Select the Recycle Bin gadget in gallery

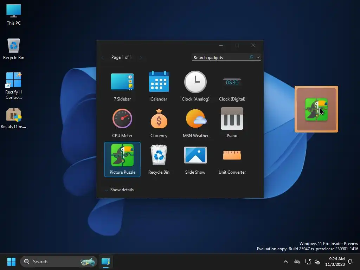[159, 159]
